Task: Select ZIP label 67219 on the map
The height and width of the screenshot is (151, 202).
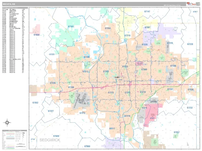Action: pyautogui.click(x=128, y=36)
